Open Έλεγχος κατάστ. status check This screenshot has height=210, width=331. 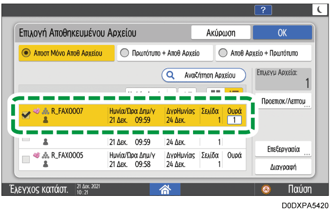[37, 189]
